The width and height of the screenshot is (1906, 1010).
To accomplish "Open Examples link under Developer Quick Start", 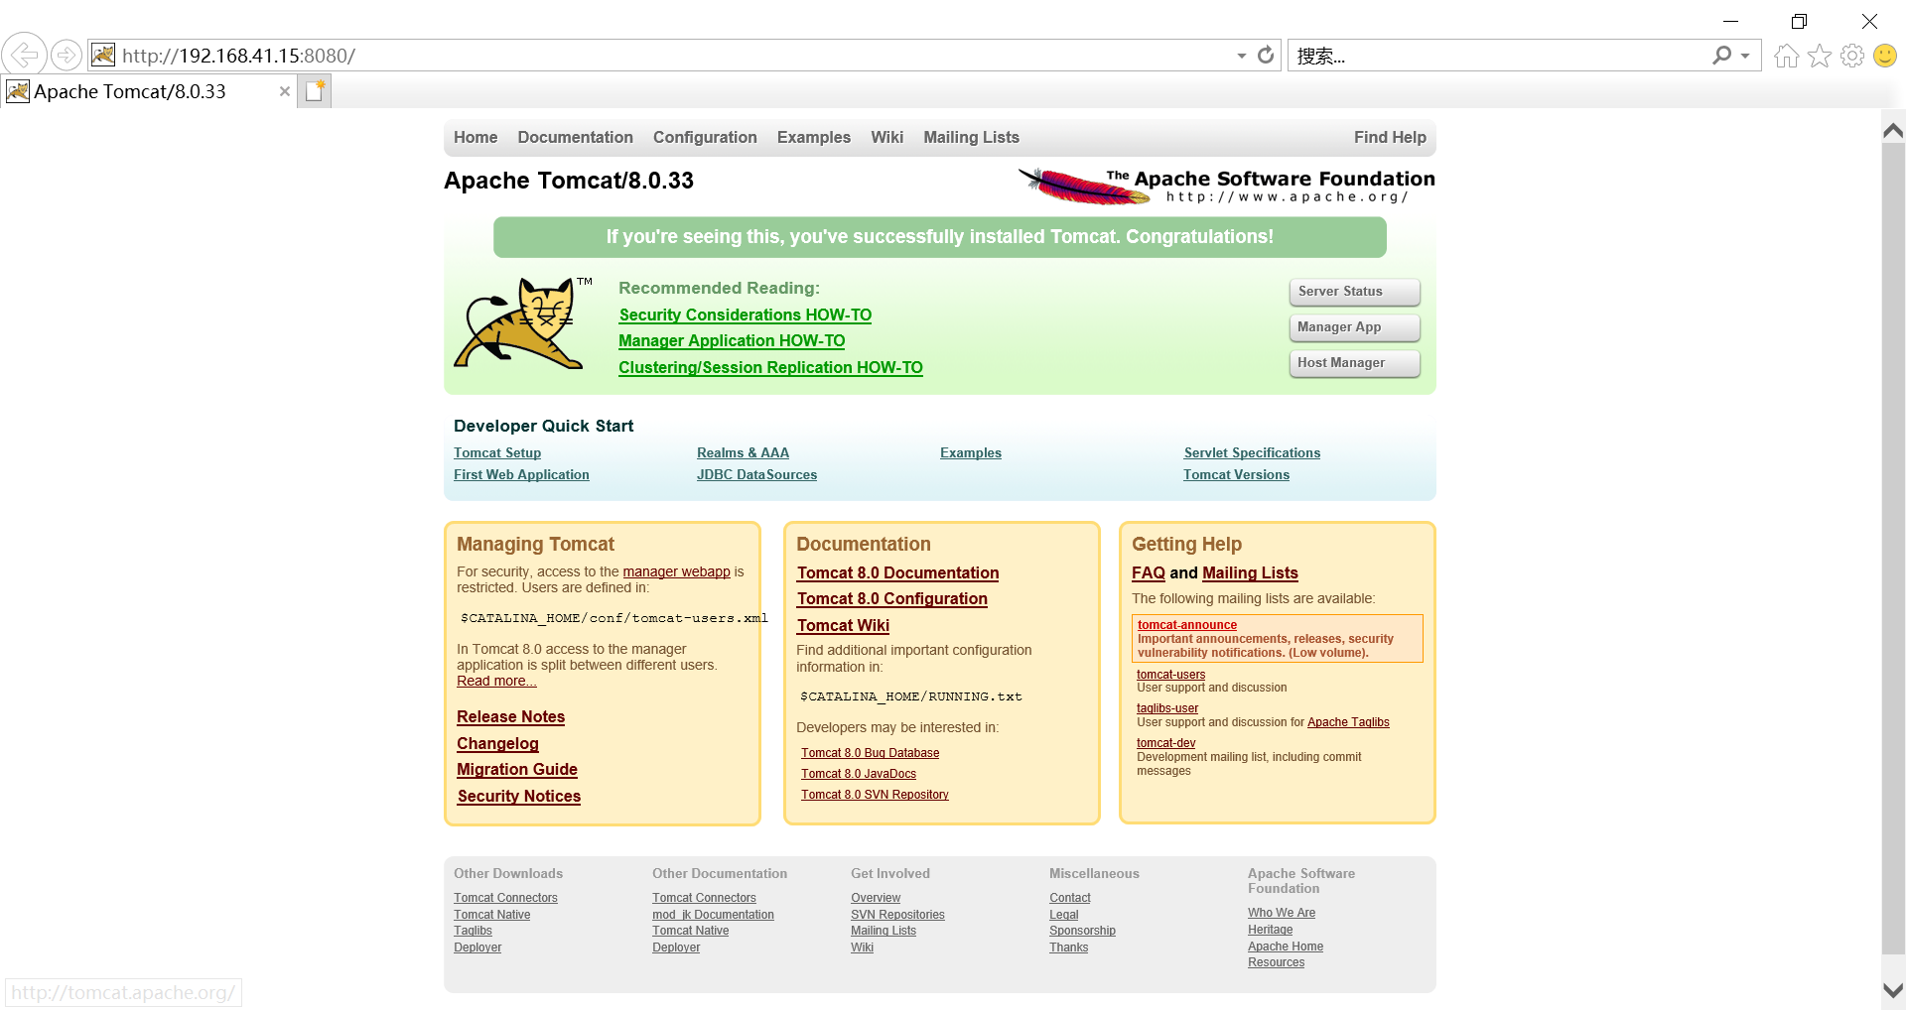I will point(971,453).
